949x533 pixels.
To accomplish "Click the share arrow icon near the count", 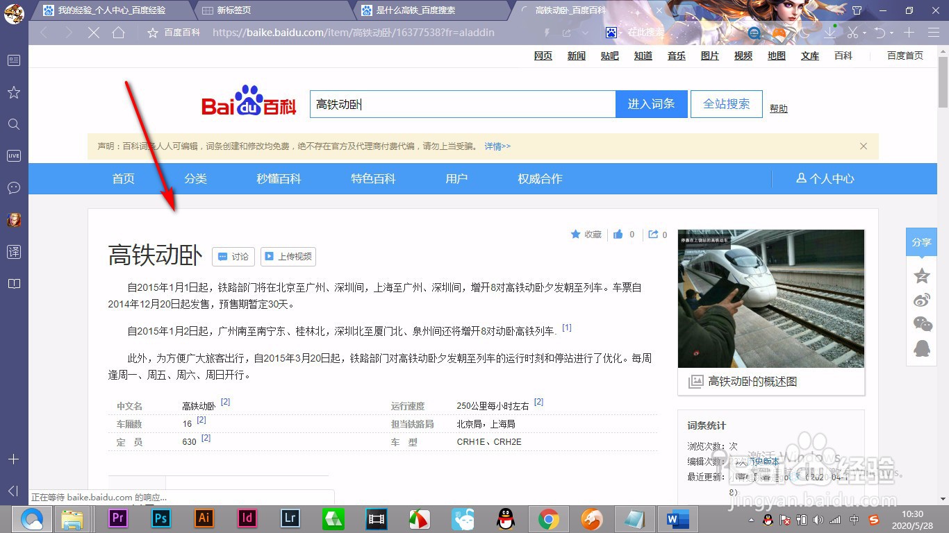I will click(653, 235).
